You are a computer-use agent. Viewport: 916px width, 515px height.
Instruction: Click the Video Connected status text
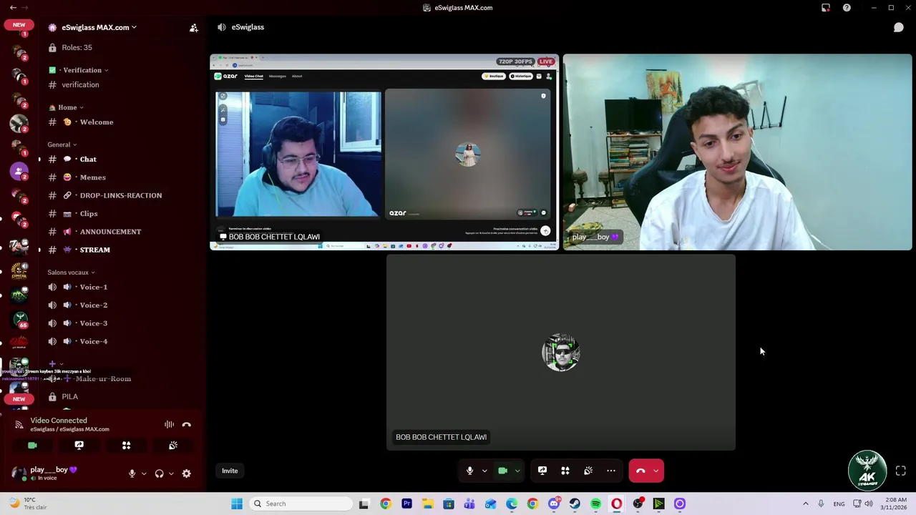coord(59,421)
